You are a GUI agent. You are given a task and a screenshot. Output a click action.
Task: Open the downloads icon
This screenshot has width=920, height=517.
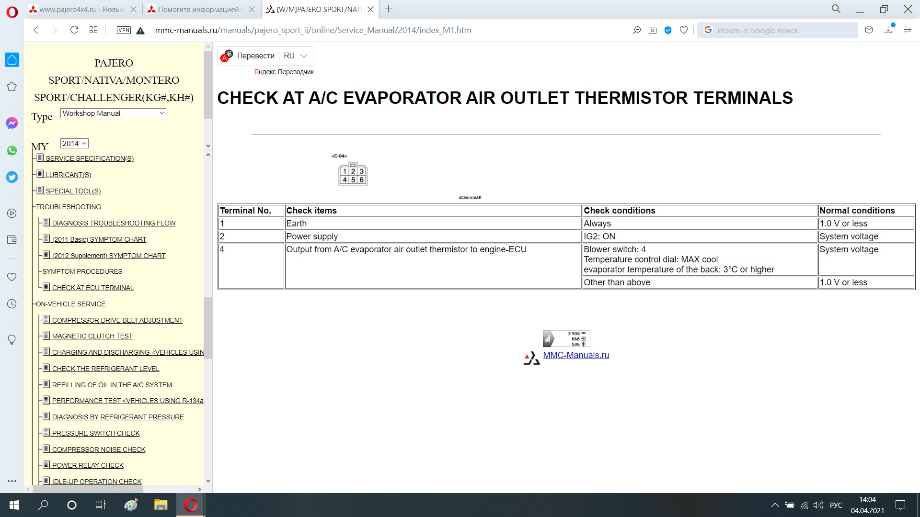888,30
